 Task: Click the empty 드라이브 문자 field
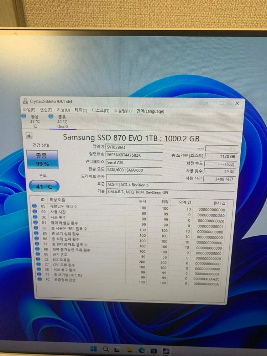click(134, 177)
